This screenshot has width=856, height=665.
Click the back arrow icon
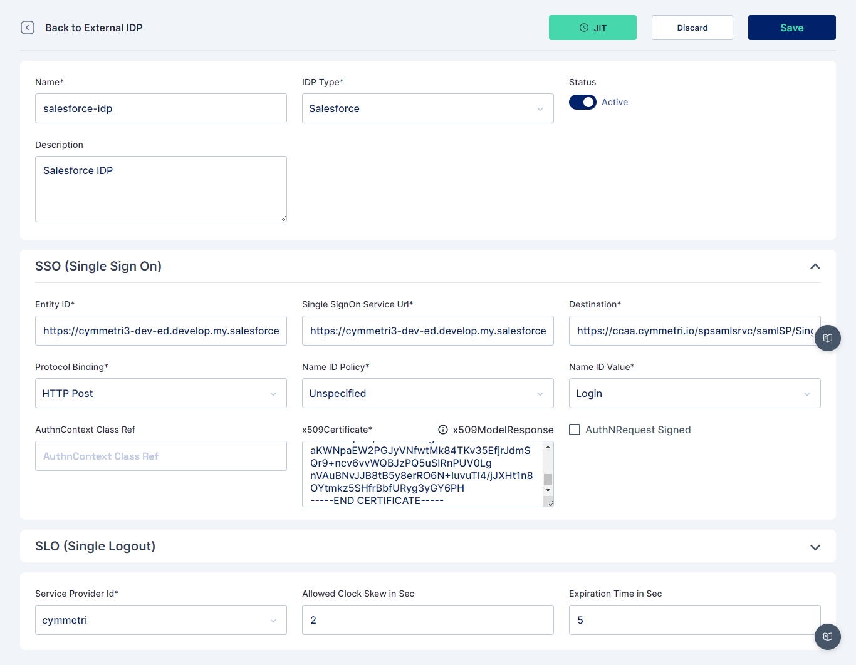(28, 28)
